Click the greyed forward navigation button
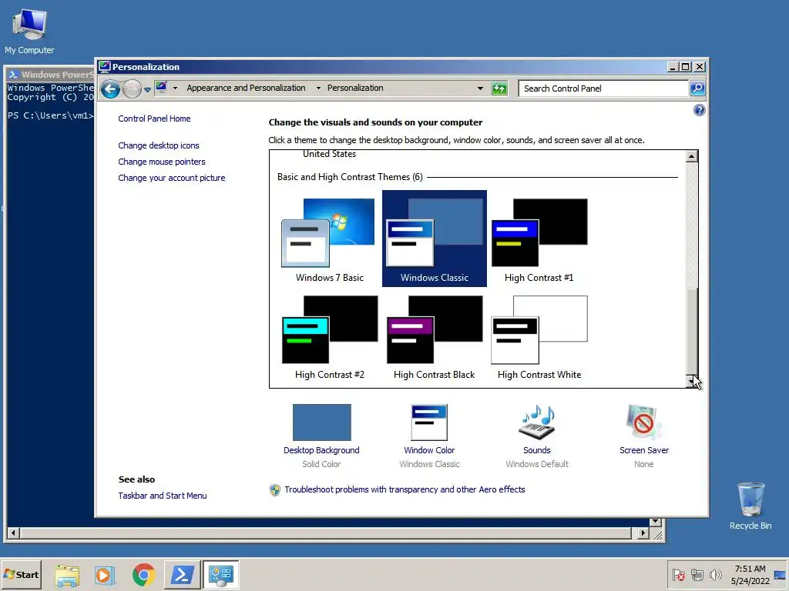 (x=132, y=89)
